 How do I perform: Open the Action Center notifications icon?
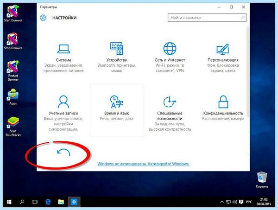tap(241, 202)
